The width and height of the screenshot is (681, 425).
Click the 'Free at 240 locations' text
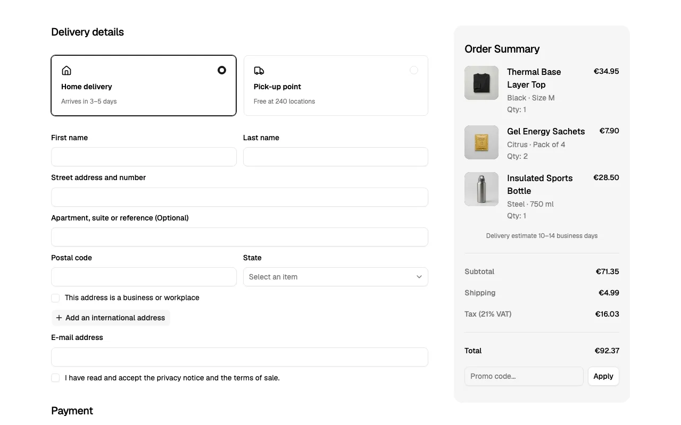pyautogui.click(x=284, y=101)
